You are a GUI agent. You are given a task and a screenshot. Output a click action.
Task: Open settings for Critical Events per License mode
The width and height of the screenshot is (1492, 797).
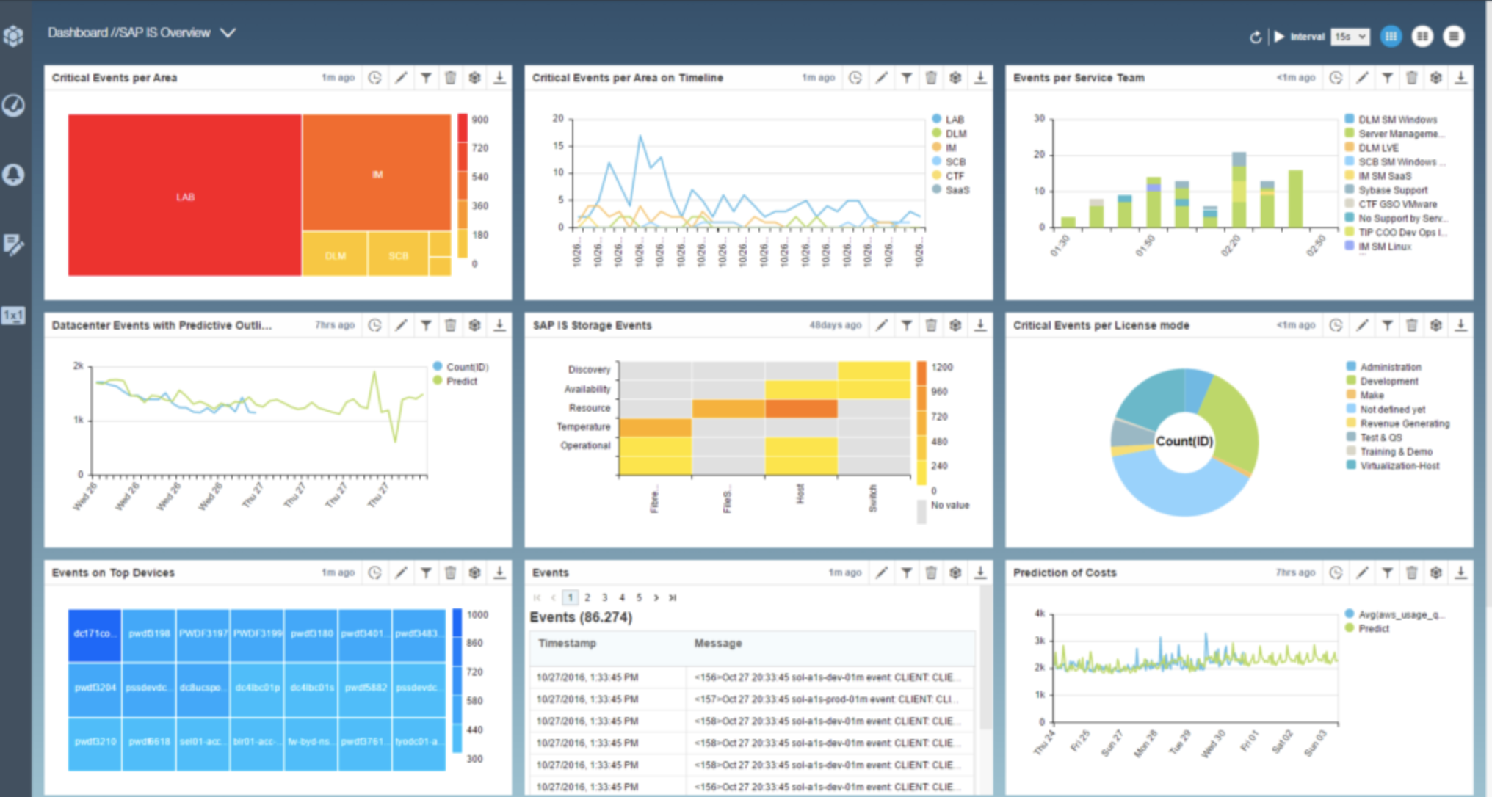click(1436, 325)
